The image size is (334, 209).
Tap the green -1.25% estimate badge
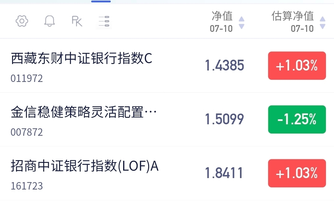coord(297,120)
